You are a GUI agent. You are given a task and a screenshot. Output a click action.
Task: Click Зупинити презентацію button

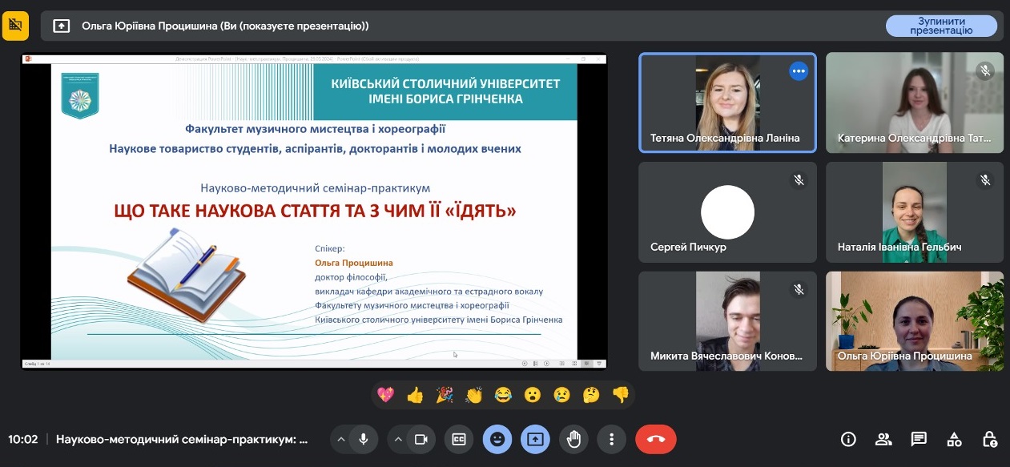pyautogui.click(x=941, y=26)
